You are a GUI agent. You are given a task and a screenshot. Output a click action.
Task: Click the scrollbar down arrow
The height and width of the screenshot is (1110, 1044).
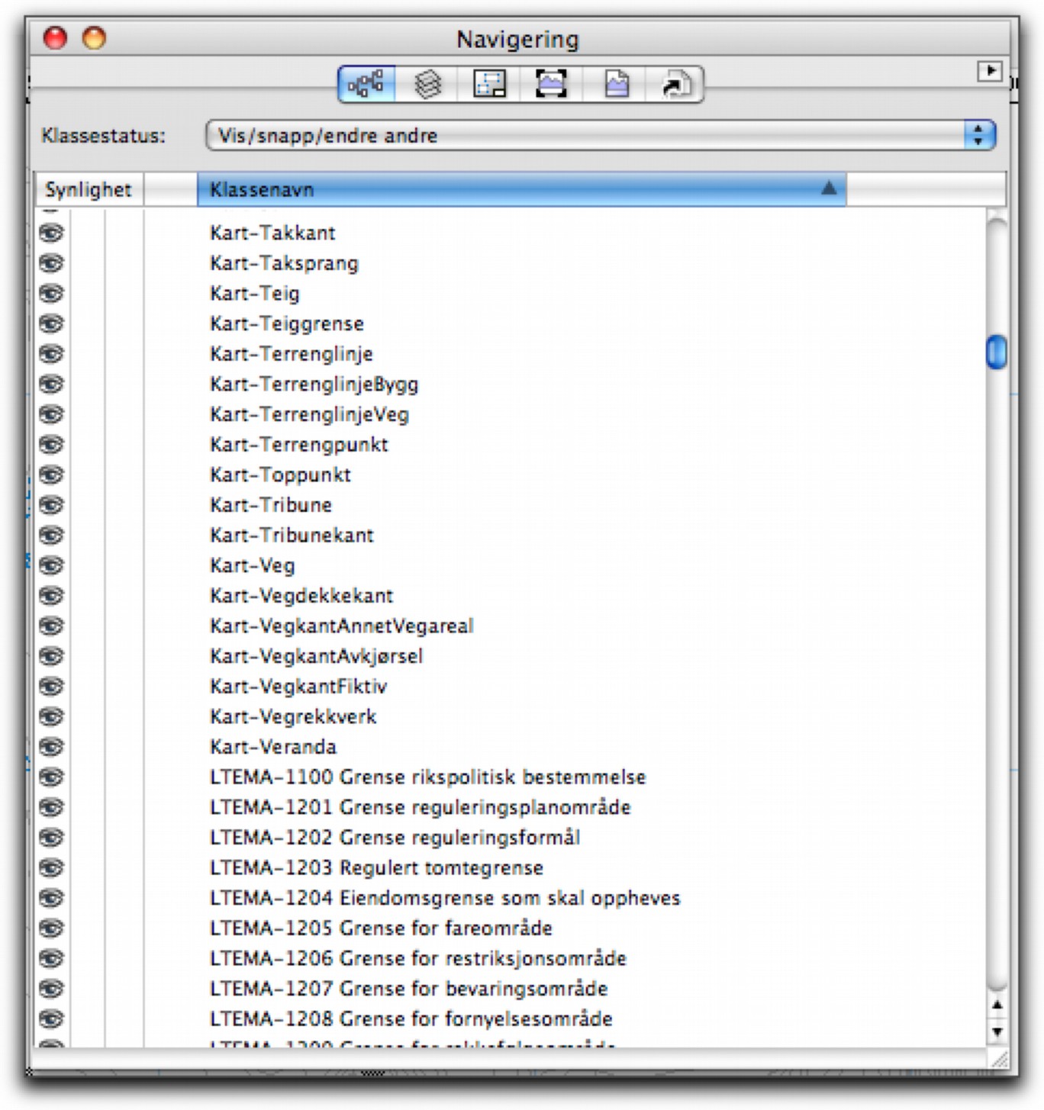[997, 1032]
